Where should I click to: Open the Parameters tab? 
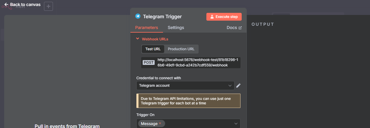tap(147, 28)
